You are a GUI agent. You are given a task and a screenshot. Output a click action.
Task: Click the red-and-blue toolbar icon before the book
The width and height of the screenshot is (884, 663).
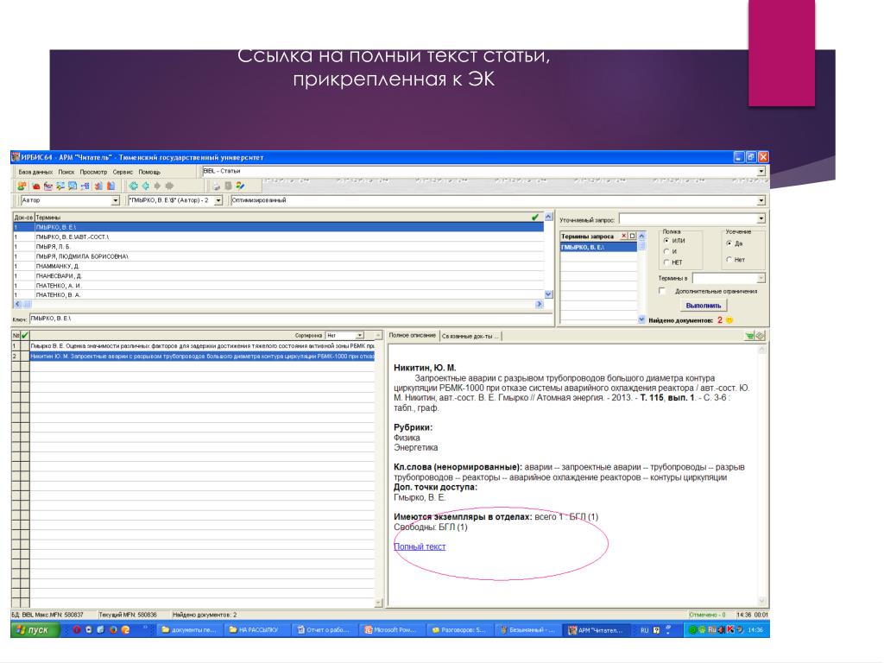(x=98, y=186)
